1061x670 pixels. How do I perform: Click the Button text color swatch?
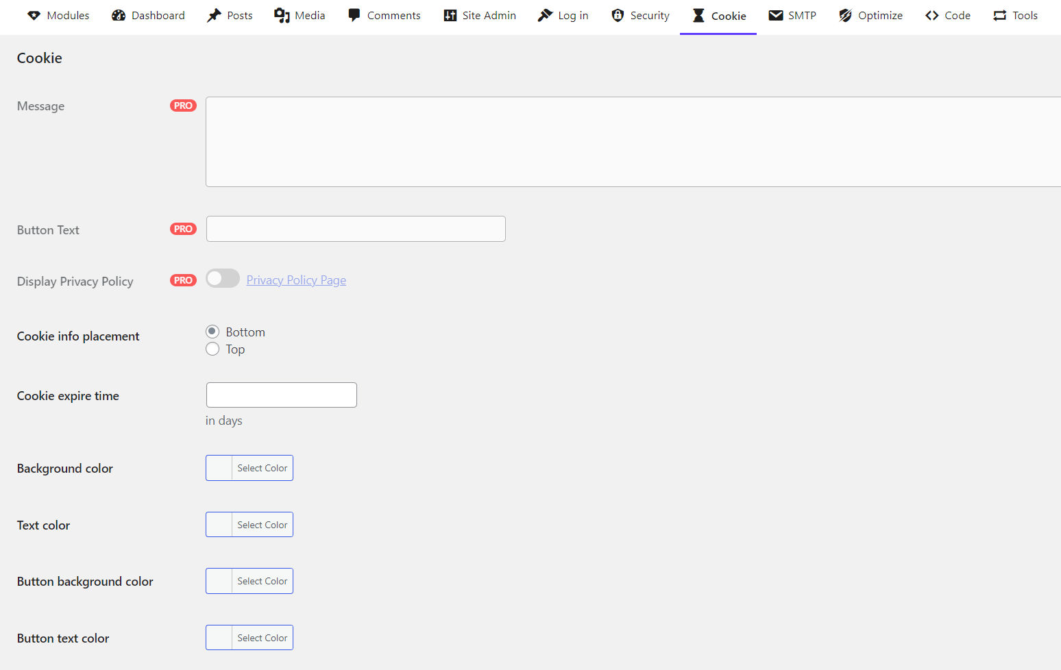tap(219, 638)
